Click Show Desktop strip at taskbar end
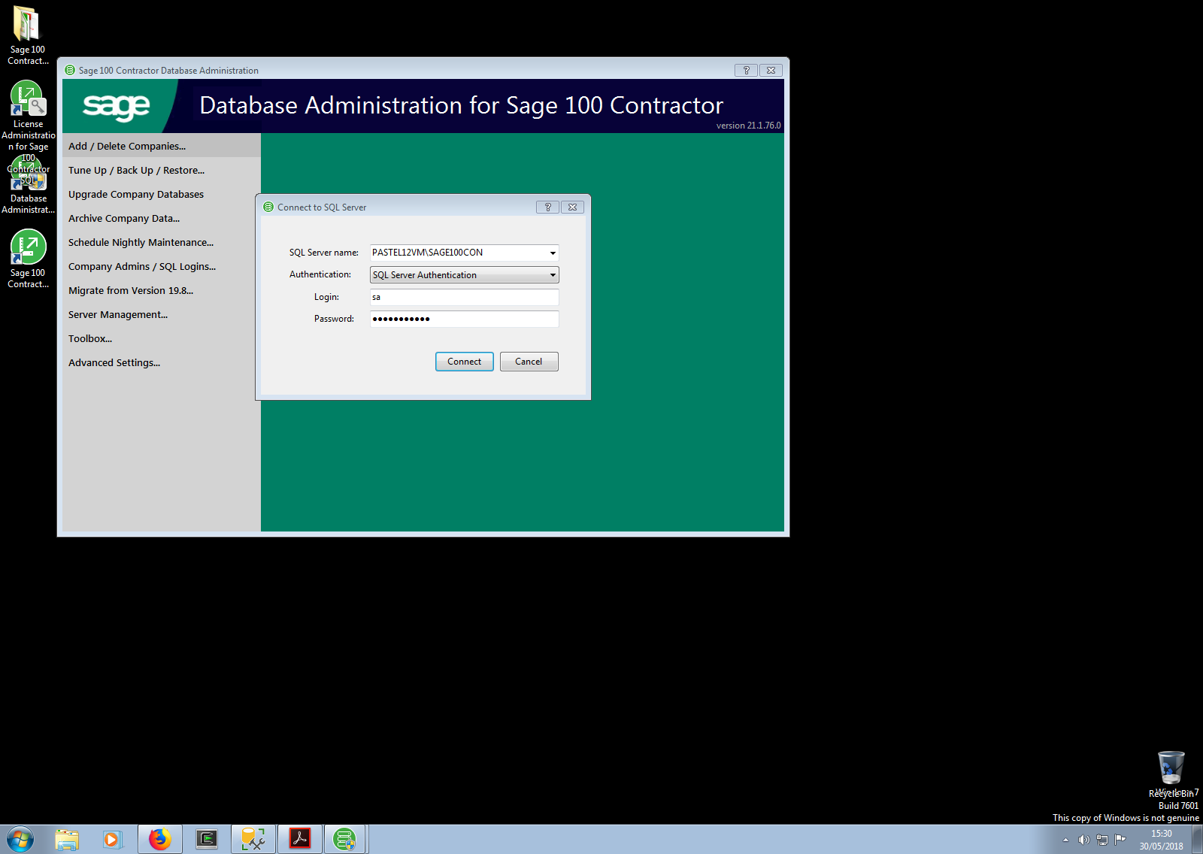This screenshot has width=1203, height=854. point(1198,839)
